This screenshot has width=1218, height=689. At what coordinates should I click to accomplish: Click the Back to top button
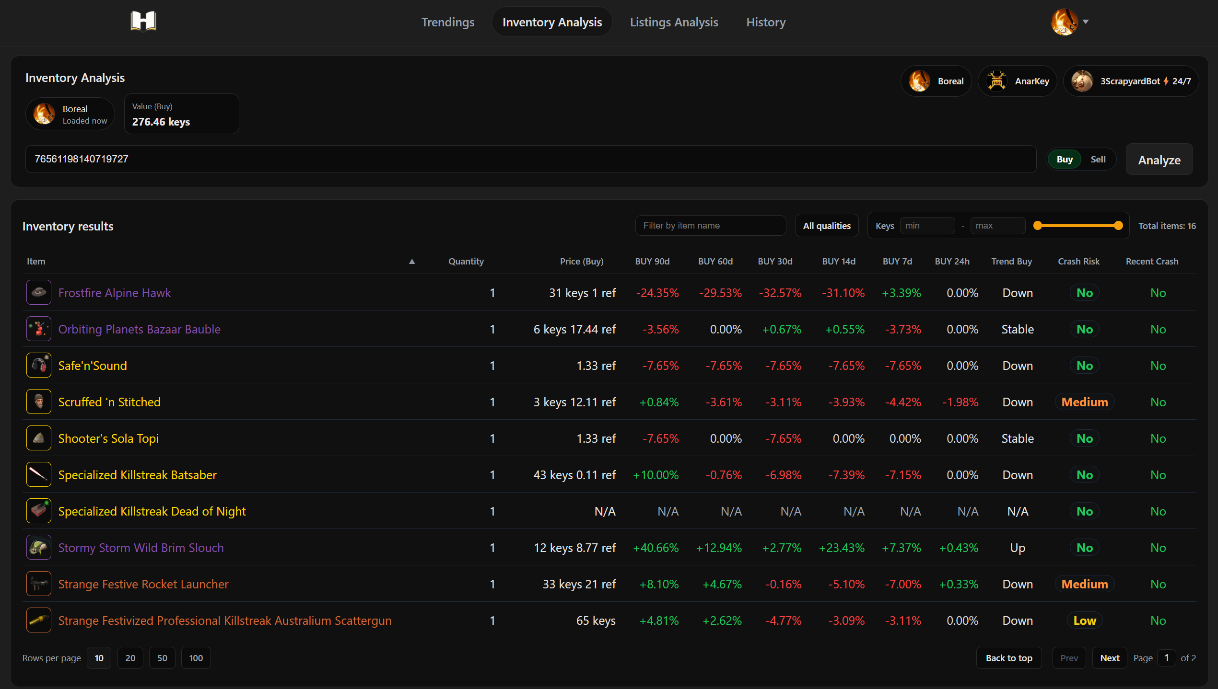tap(1009, 658)
